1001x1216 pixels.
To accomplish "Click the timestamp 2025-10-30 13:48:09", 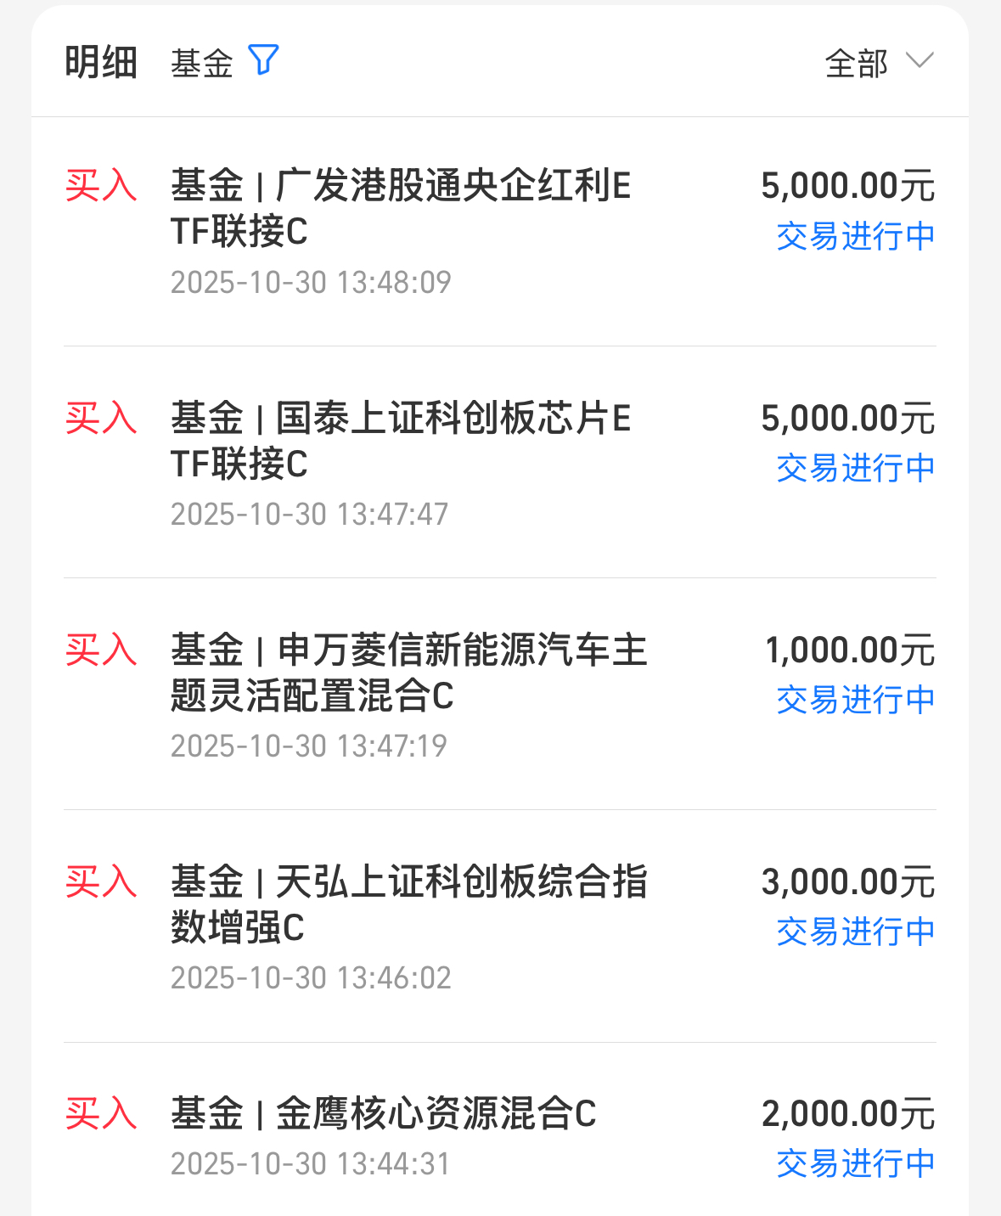I will [311, 282].
